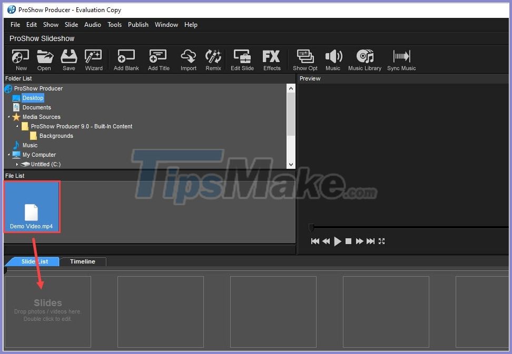Click the Sync Music icon
The width and height of the screenshot is (512, 354).
401,59
